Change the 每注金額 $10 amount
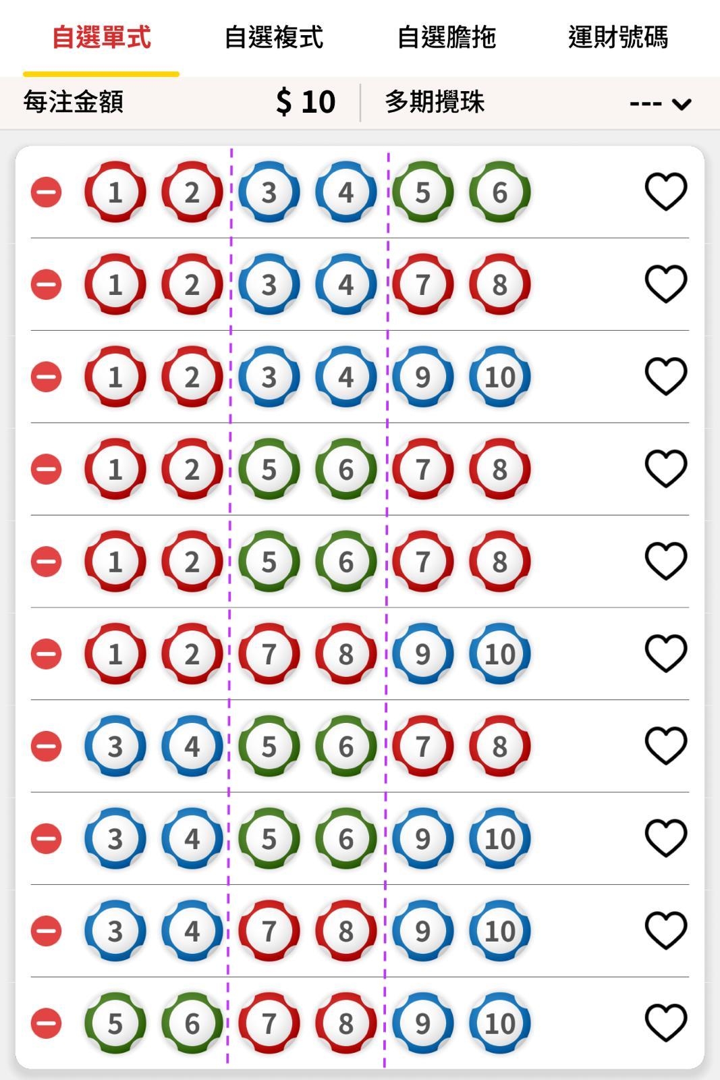This screenshot has height=1080, width=720. (306, 103)
